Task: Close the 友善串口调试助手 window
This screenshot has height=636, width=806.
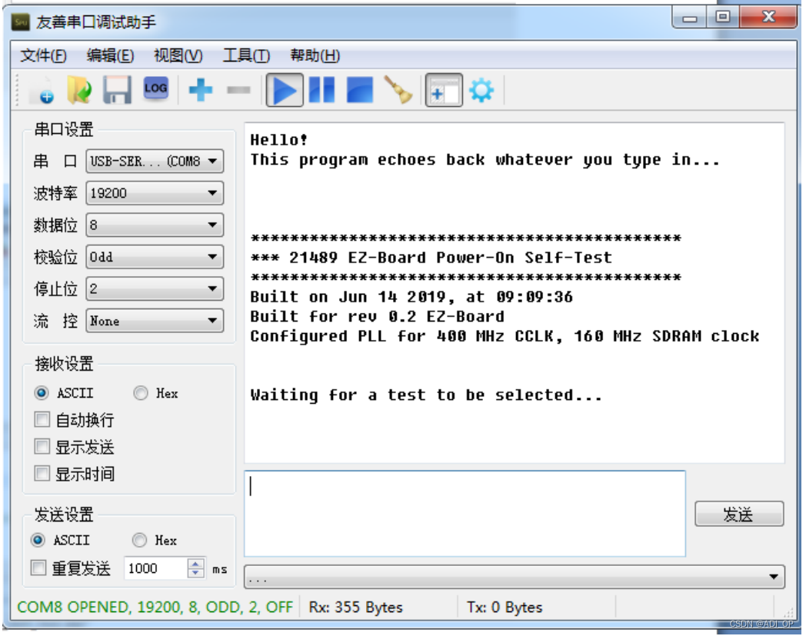Action: coord(768,18)
